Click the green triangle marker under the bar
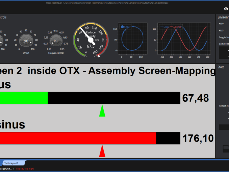 coord(102,111)
